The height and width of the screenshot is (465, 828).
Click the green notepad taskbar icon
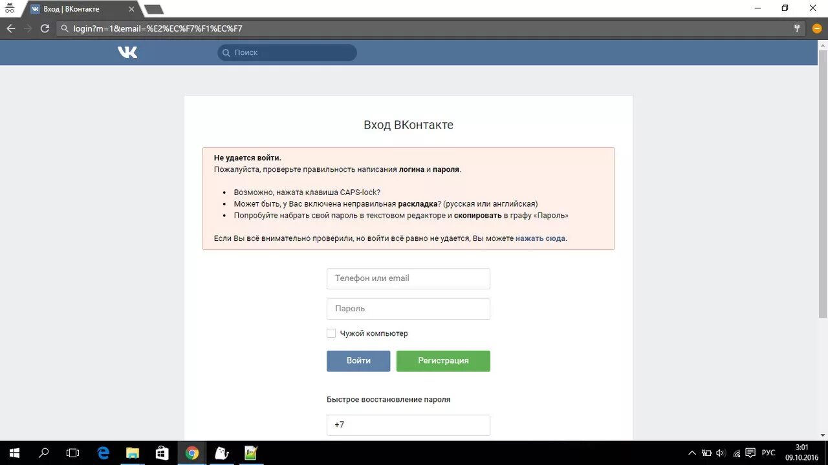(250, 453)
